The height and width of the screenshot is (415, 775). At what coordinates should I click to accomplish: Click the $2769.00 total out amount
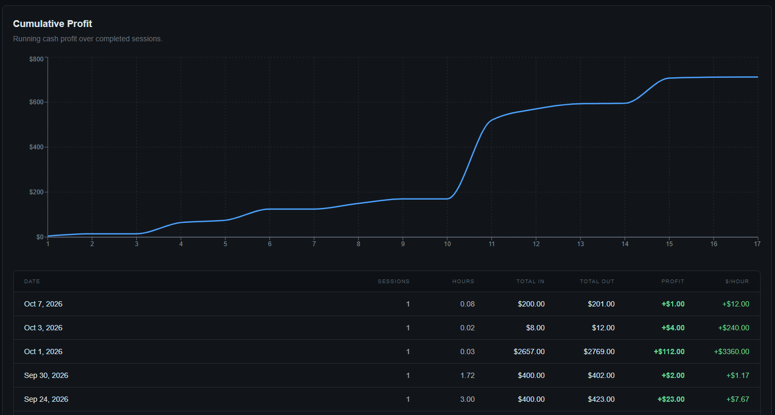(x=599, y=351)
